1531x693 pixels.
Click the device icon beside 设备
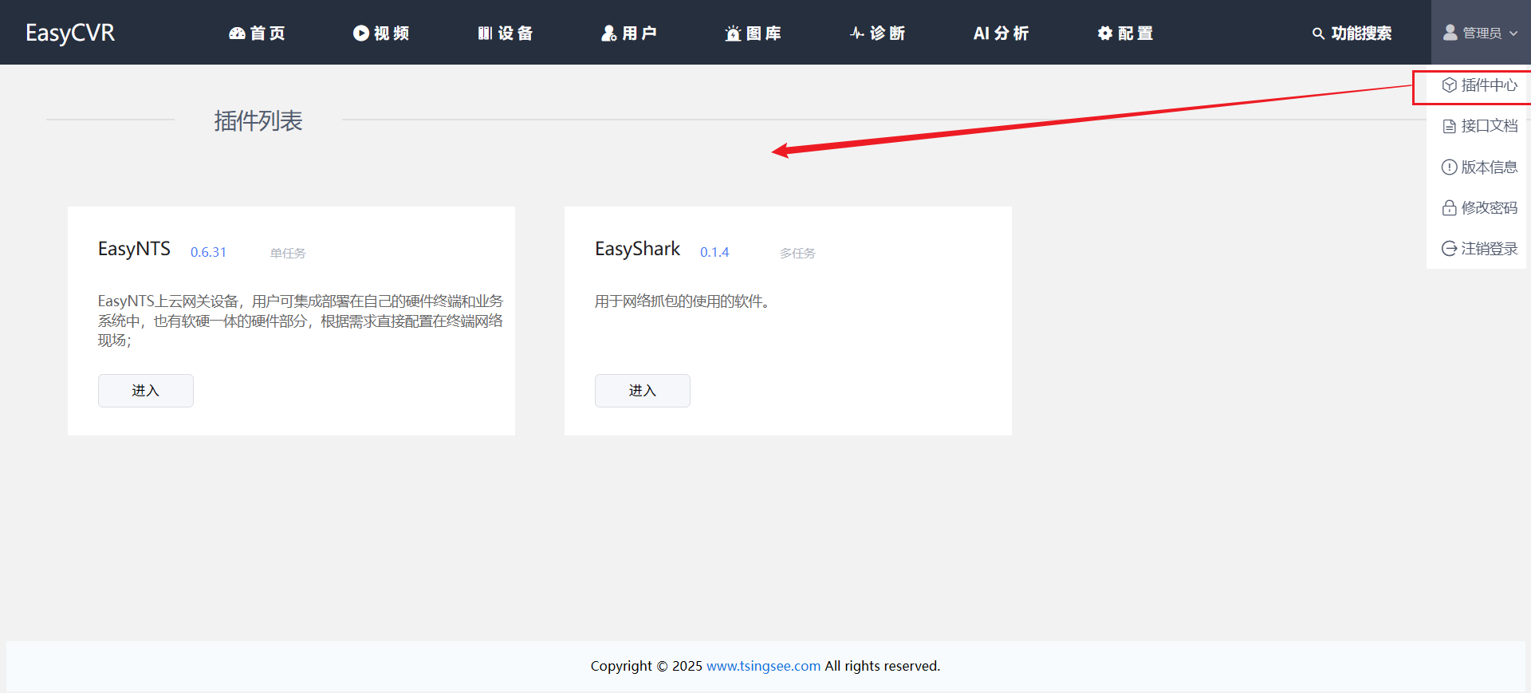[485, 33]
